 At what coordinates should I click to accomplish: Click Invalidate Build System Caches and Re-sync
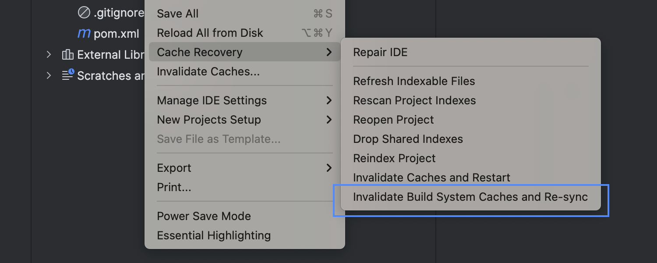coord(470,197)
